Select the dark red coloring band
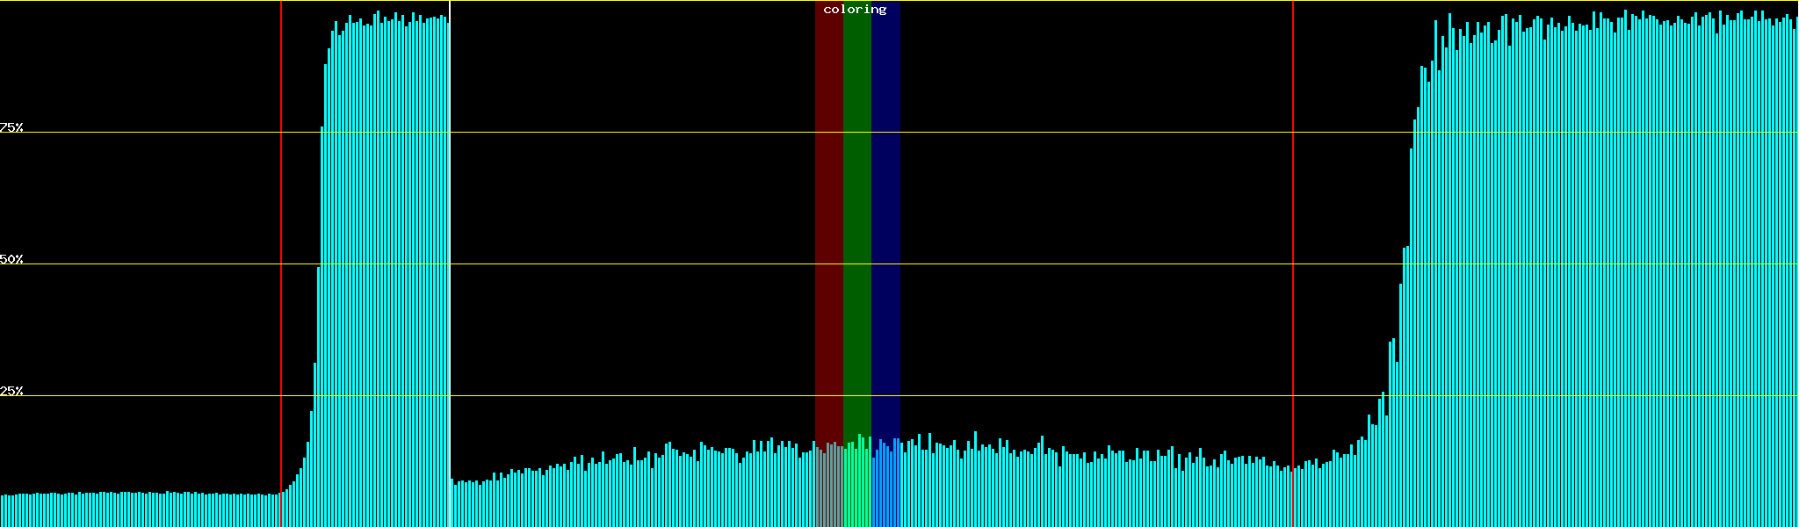 pos(828,220)
